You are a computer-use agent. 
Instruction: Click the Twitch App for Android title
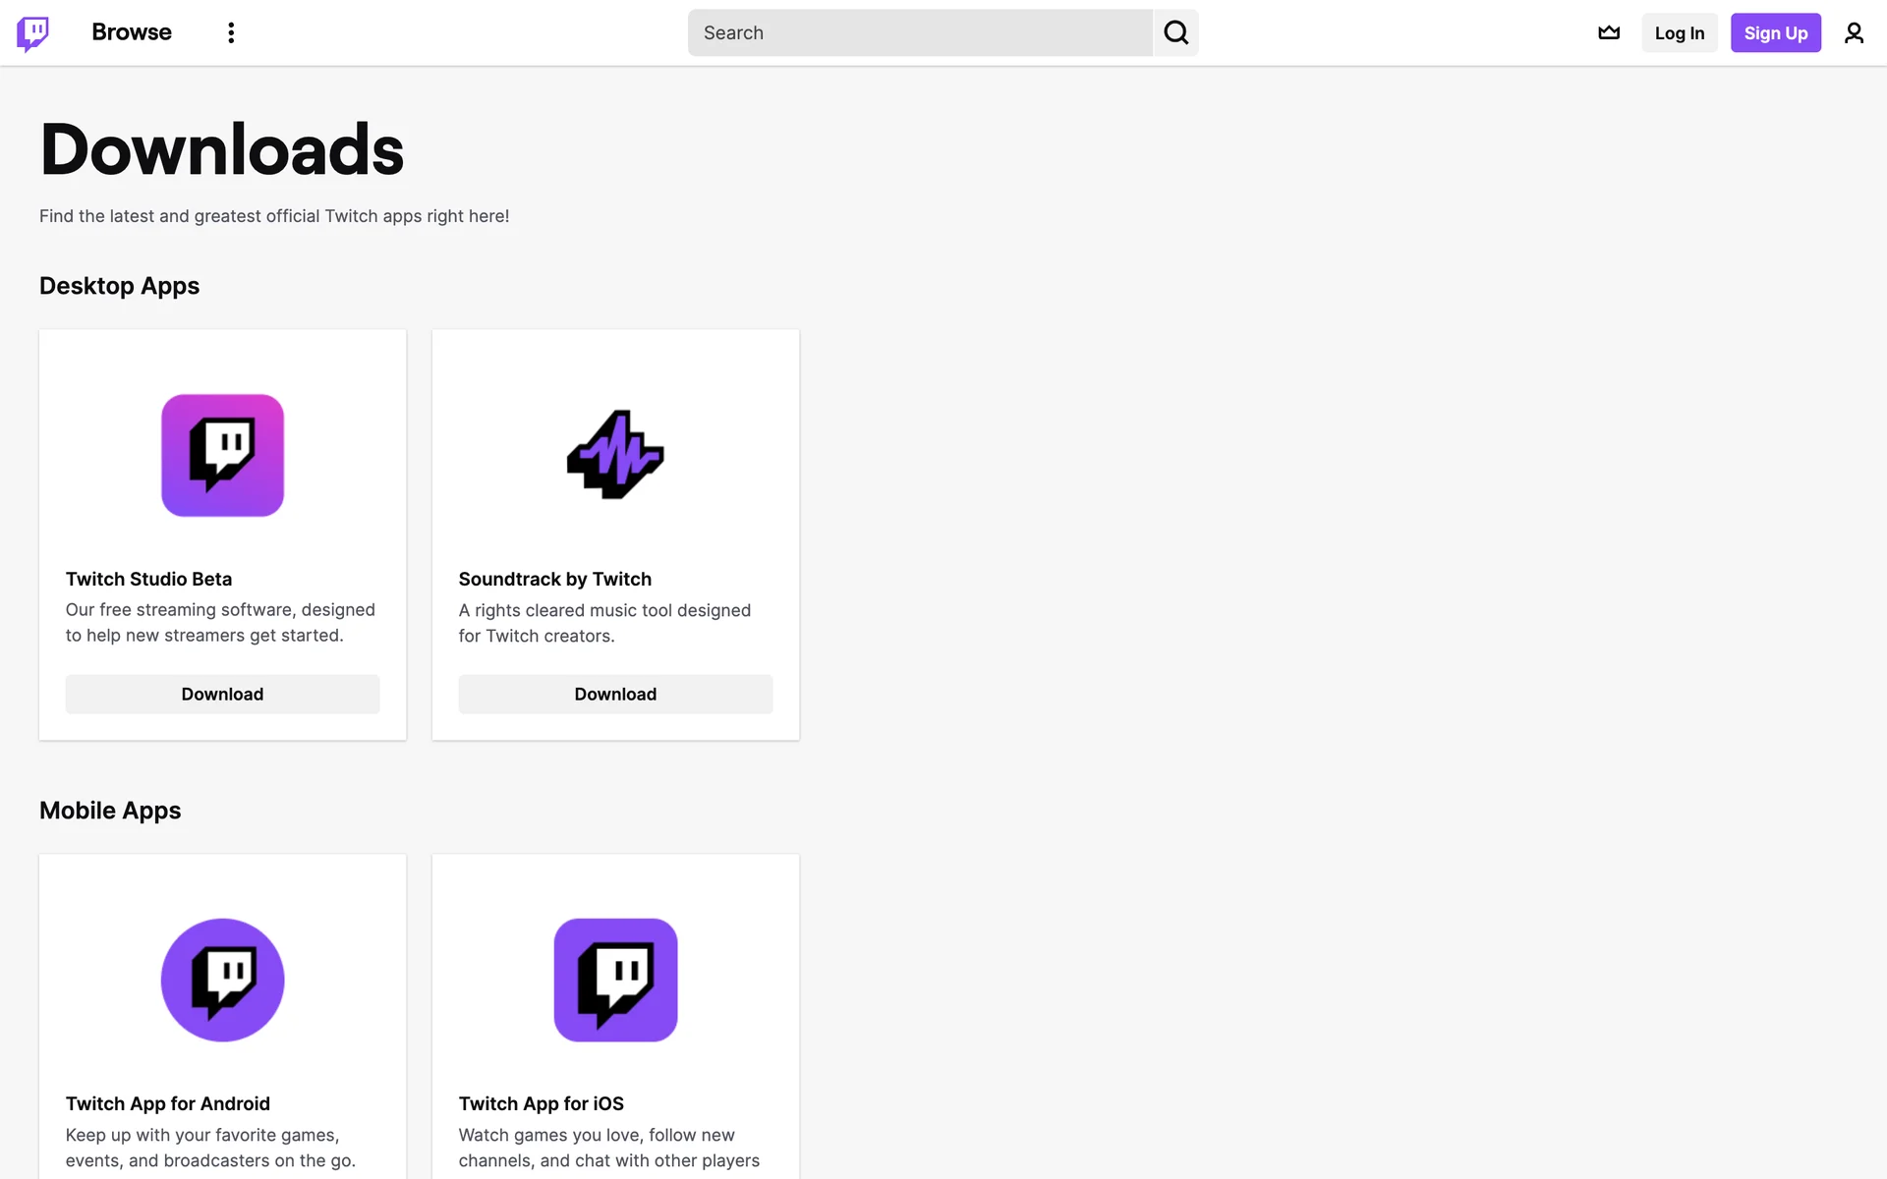(x=167, y=1103)
